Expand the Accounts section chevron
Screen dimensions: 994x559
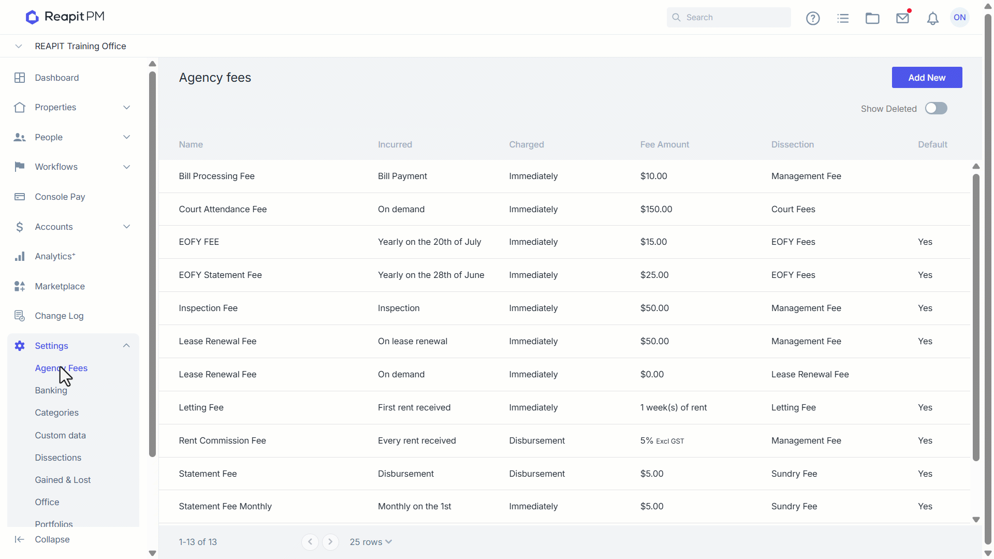pos(126,227)
